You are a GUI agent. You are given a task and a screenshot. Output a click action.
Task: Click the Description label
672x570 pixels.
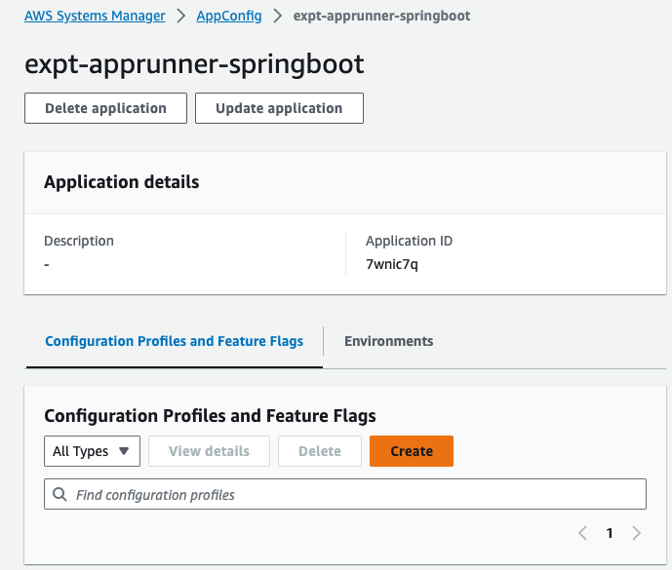click(79, 241)
